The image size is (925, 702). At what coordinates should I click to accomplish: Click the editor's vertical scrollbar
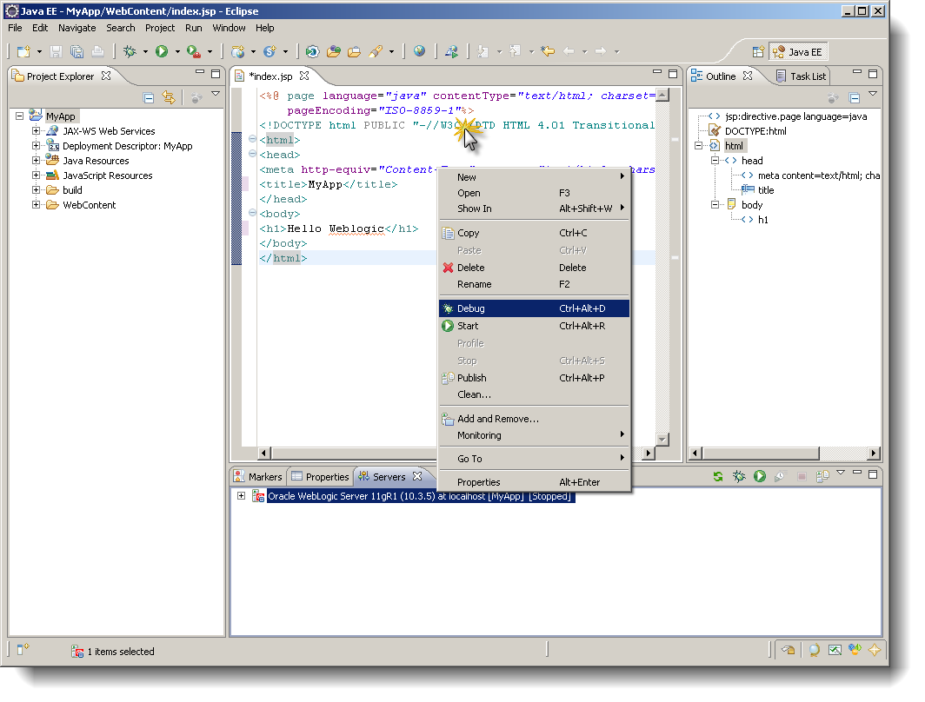666,261
